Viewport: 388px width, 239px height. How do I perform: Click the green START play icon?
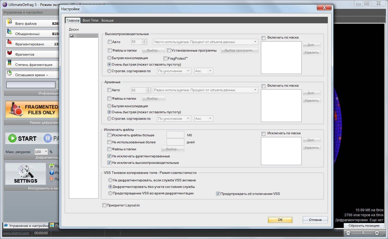click(x=12, y=138)
